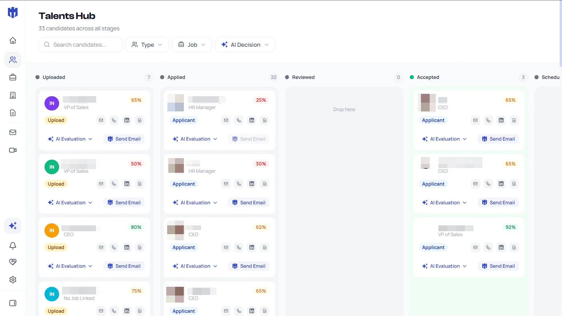Click the app logo at top left
This screenshot has width=562, height=316.
click(13, 13)
